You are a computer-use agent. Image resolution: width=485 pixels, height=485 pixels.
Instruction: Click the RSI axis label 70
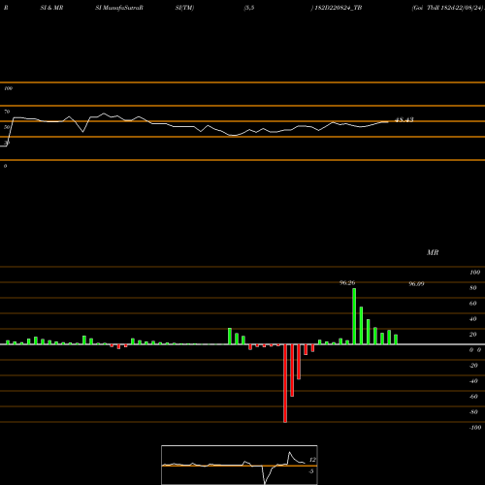tap(7, 112)
